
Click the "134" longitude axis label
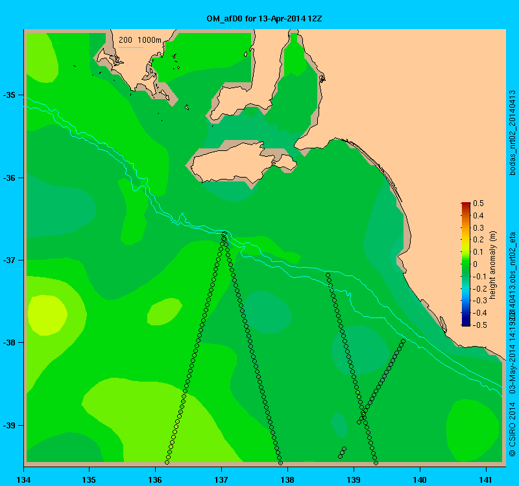(23, 480)
